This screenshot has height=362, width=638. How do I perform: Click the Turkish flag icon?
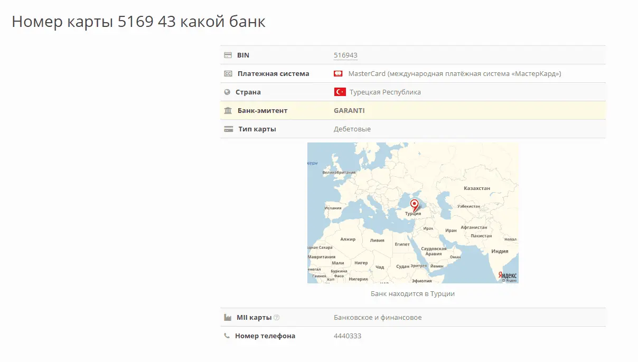[340, 92]
